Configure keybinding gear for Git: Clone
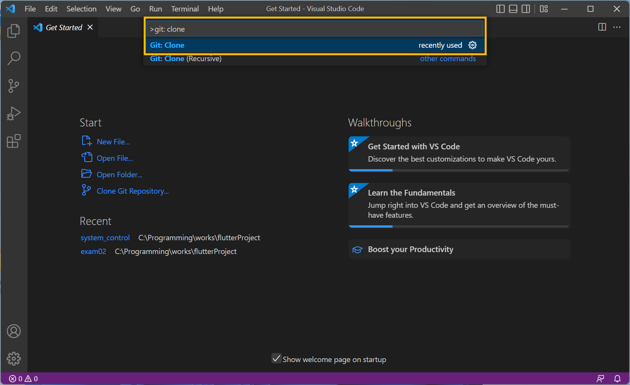Viewport: 630px width, 385px height. [473, 45]
